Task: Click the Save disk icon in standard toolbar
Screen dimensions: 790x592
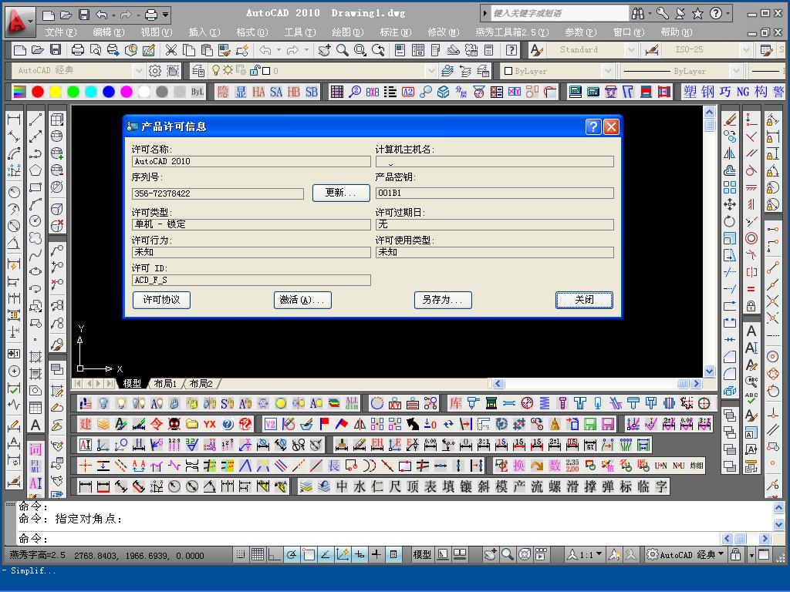Action: tap(56, 50)
